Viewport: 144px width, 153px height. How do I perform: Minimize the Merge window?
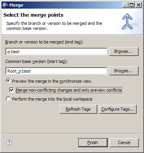point(125,5)
